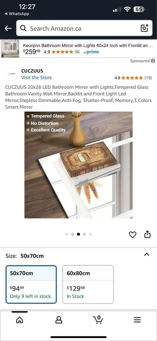Select the 50x70cm size option
157x341 pixels.
click(31, 285)
